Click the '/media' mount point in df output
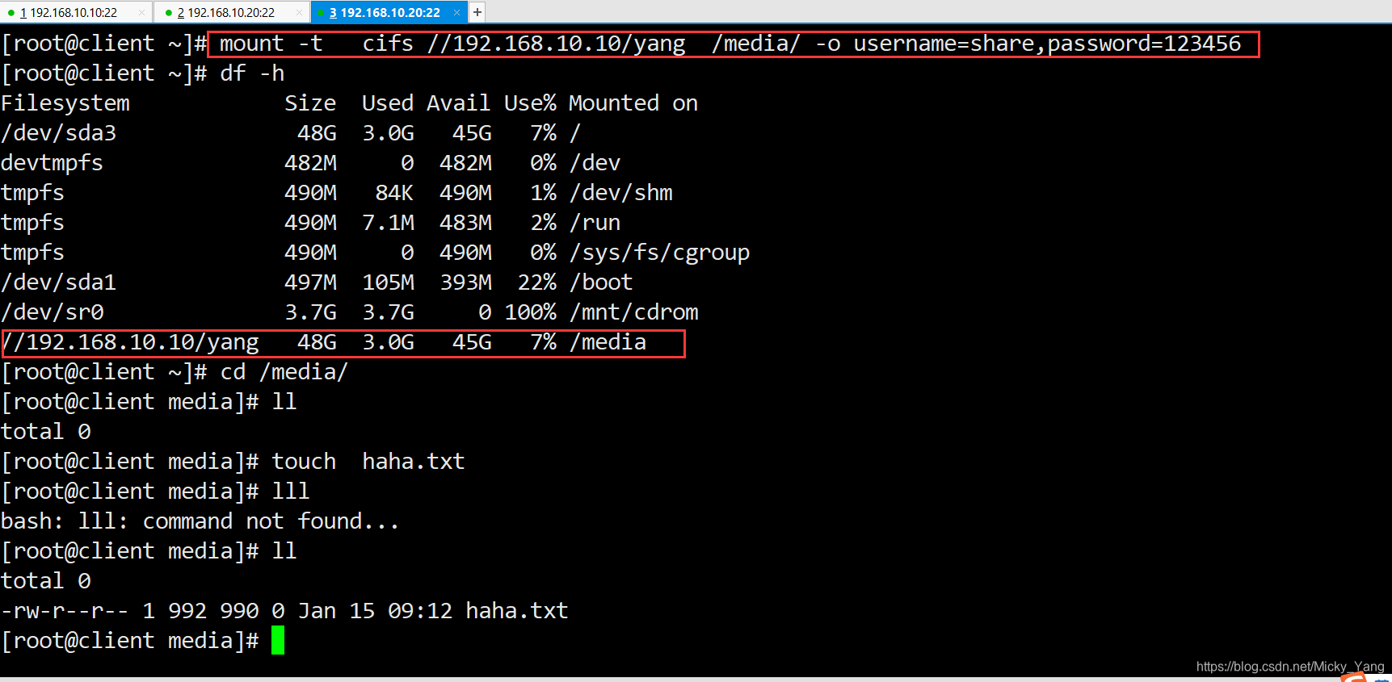Image resolution: width=1392 pixels, height=682 pixels. point(608,342)
